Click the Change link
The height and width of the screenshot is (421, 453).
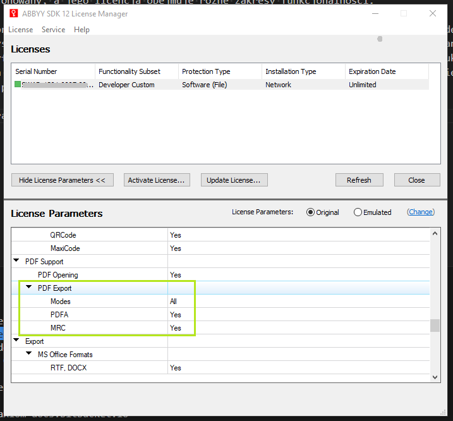click(421, 212)
